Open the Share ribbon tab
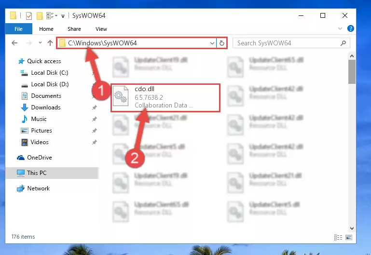This screenshot has width=371, height=255. [74, 29]
